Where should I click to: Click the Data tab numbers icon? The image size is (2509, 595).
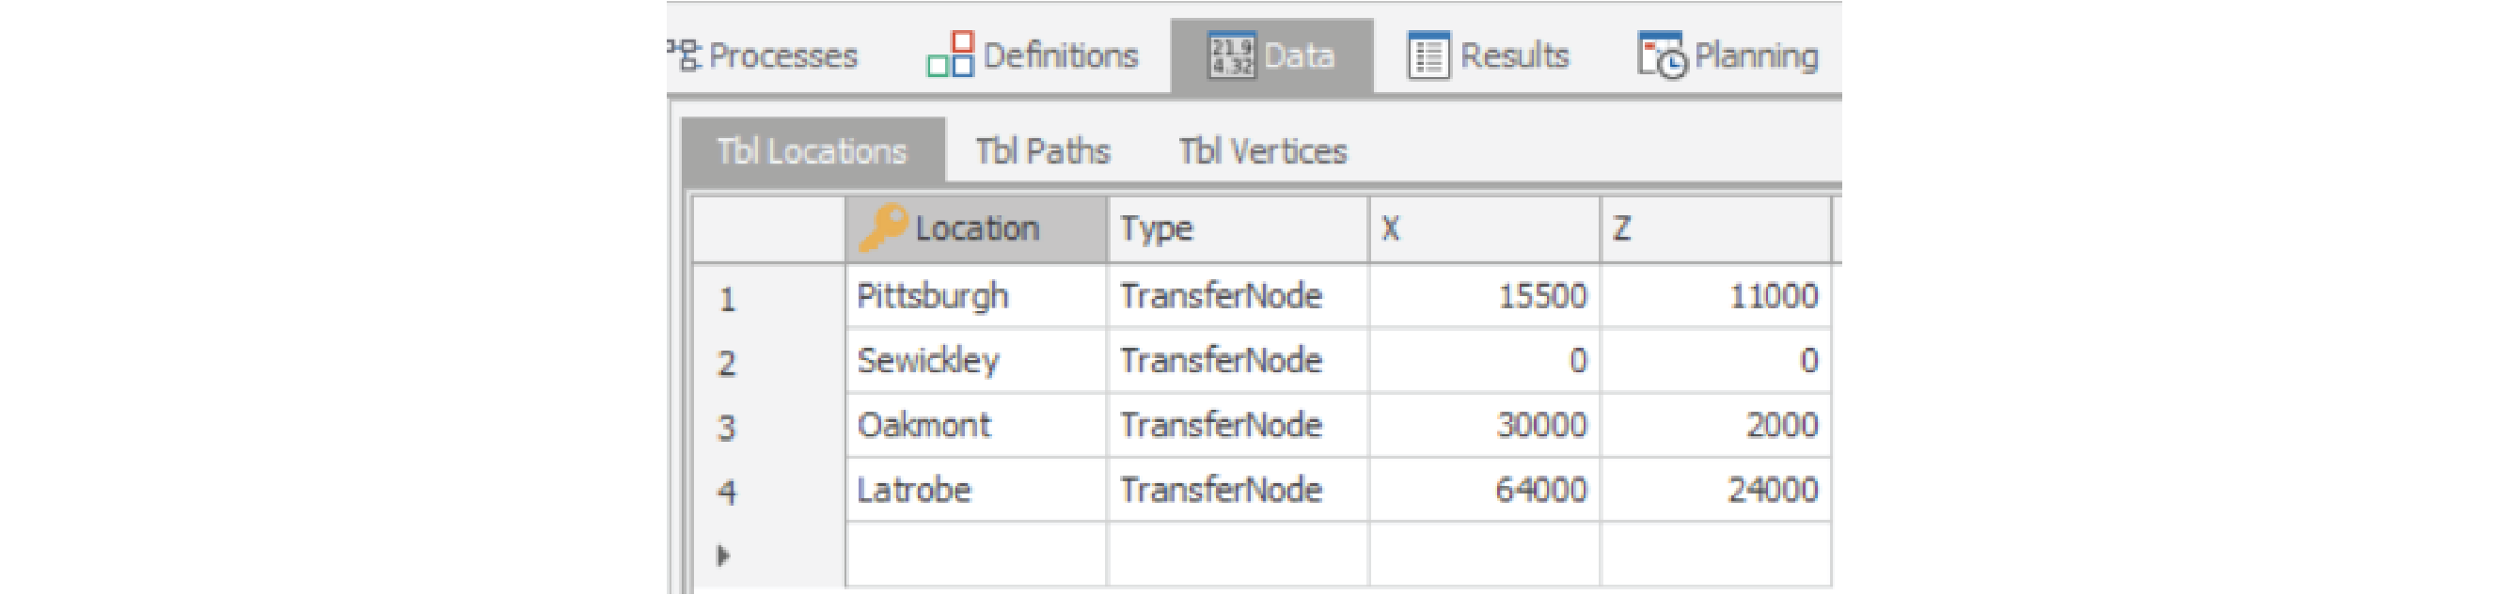click(x=1231, y=55)
